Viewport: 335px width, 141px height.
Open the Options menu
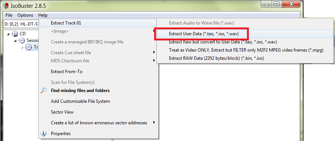click(25, 15)
